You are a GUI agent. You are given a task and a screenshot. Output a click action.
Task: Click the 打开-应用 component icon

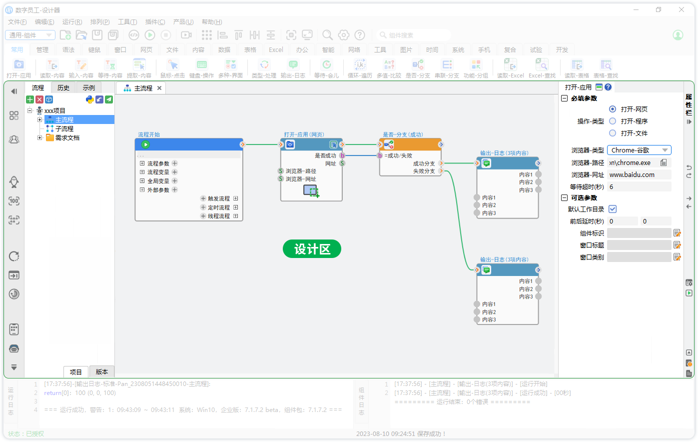[x=19, y=68]
